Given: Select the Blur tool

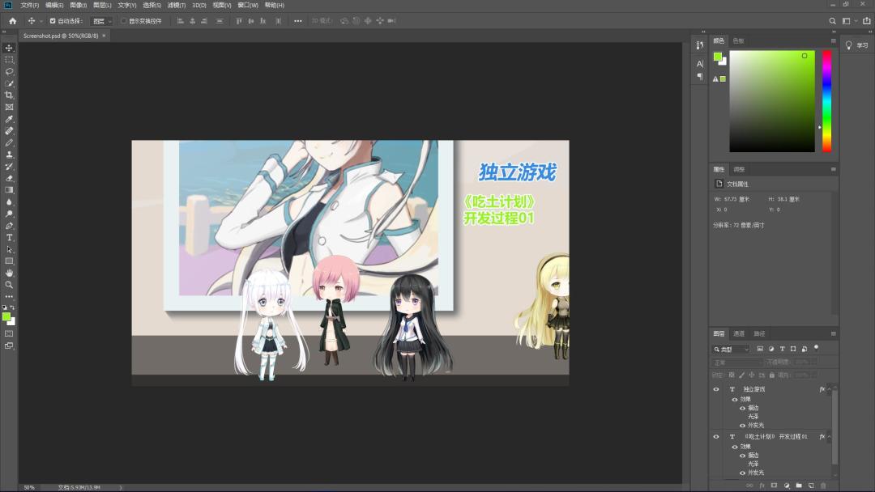Looking at the screenshot, I should (9, 201).
